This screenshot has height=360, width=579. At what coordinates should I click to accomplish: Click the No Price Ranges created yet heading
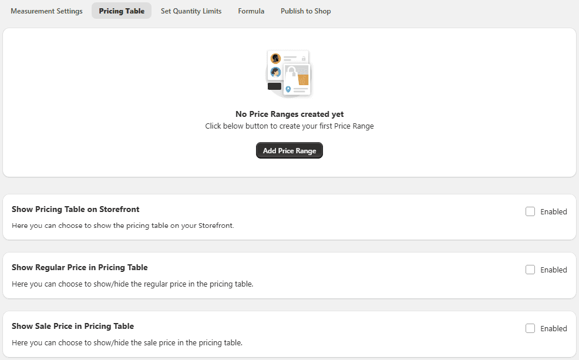coord(289,114)
